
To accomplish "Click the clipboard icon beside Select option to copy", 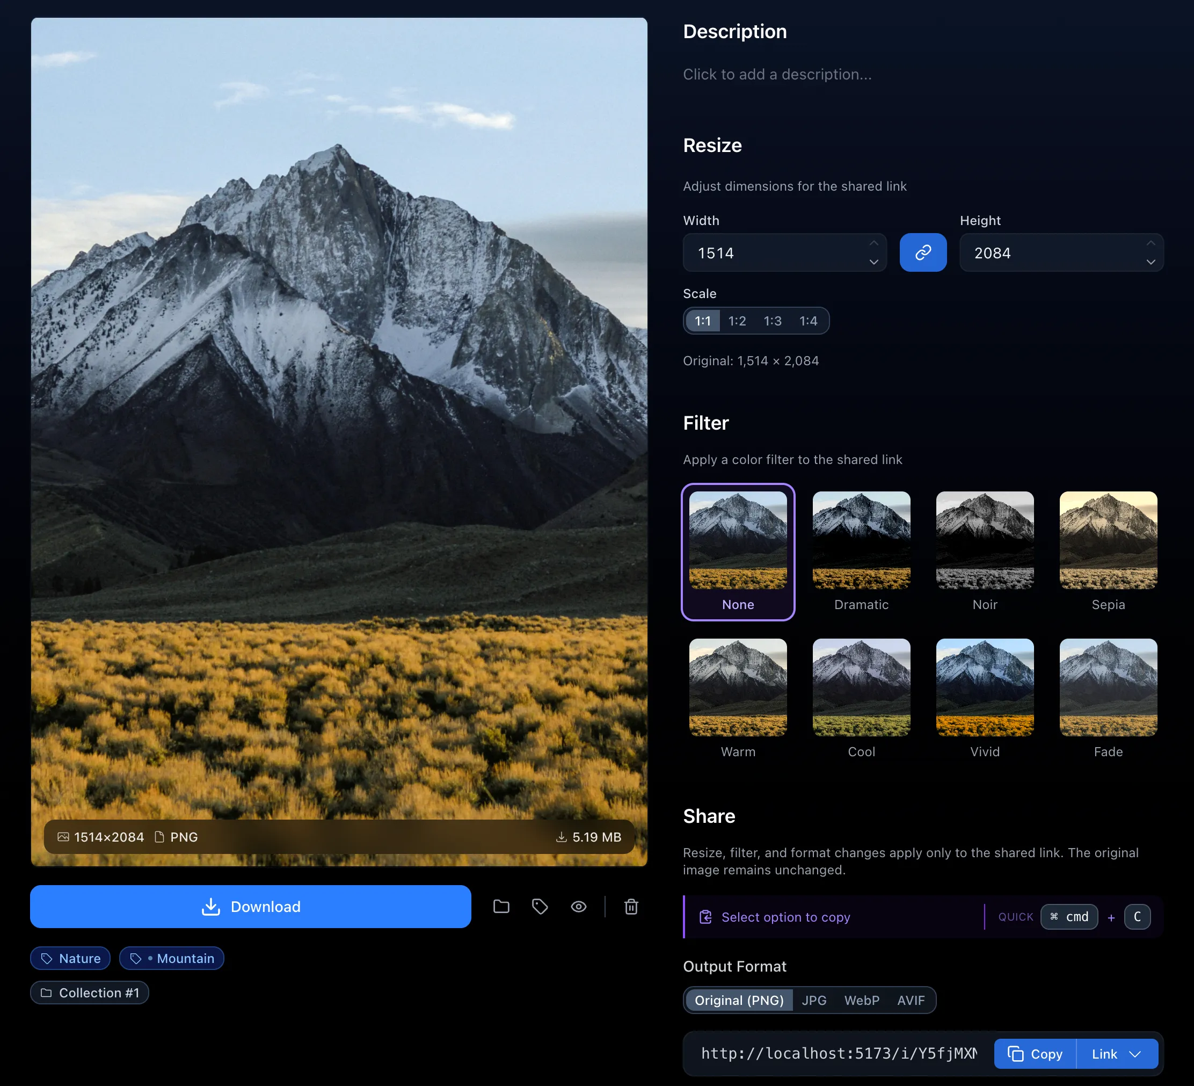I will pos(705,917).
